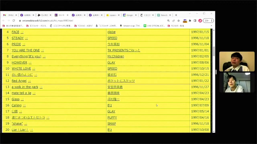
Task: Go forward using the browser forward arrow
Action: pos(9,21)
